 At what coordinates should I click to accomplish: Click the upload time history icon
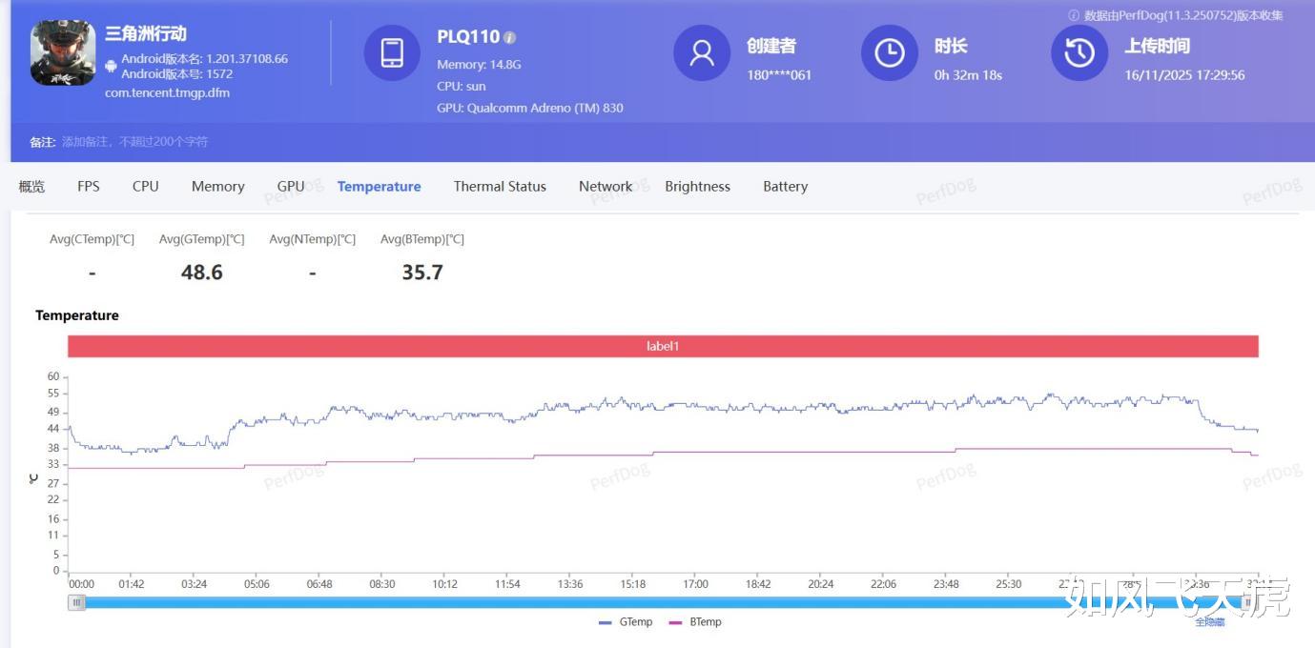click(1079, 53)
